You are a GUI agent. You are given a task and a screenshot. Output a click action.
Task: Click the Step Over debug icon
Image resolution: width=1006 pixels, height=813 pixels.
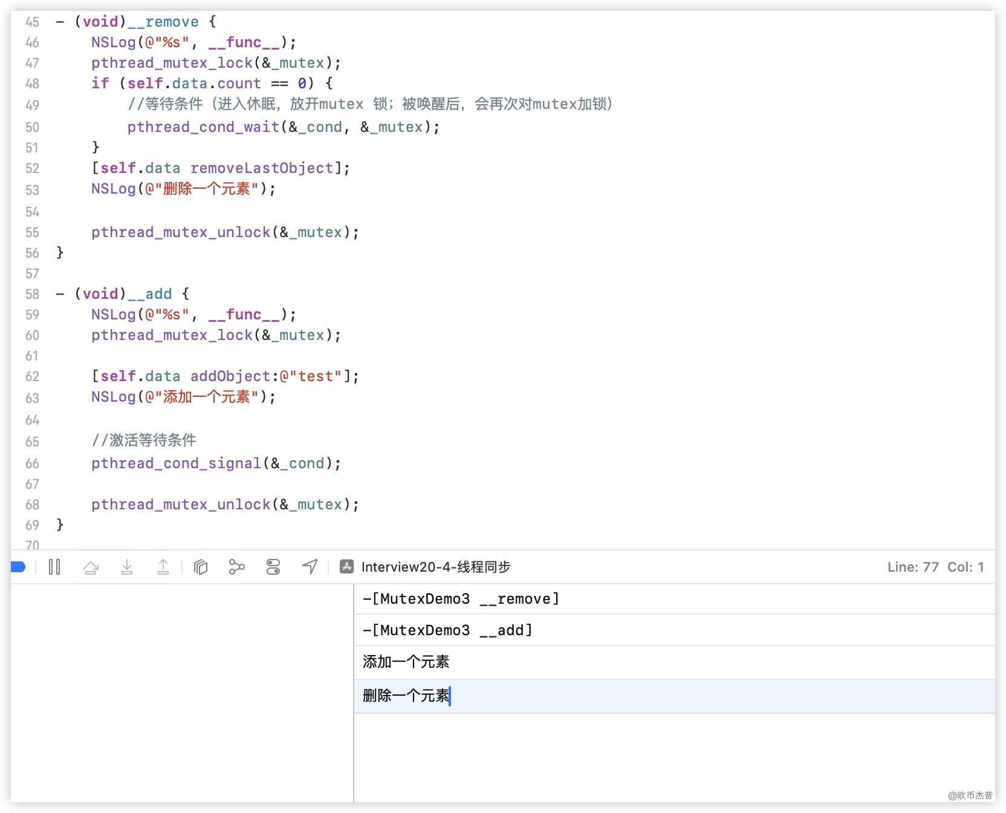(x=91, y=567)
